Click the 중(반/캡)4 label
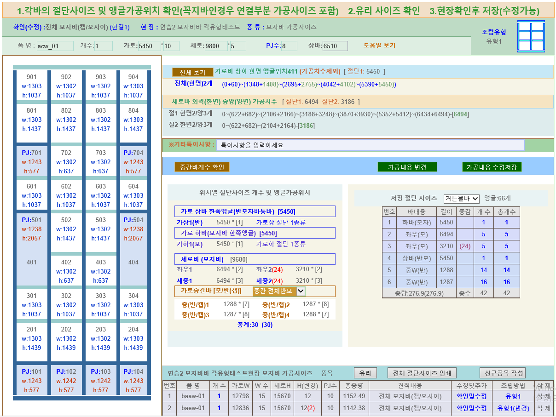Image resolution: width=556 pixels, height=417 pixels. click(276, 315)
